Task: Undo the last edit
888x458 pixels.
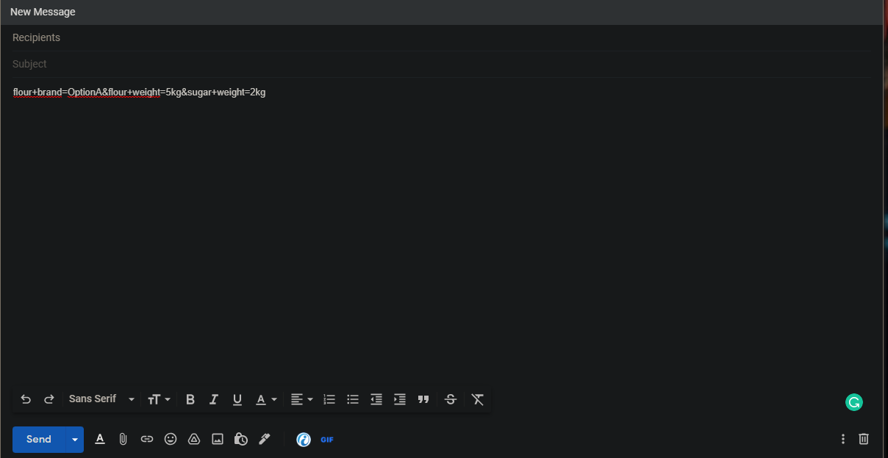Action: (x=26, y=399)
